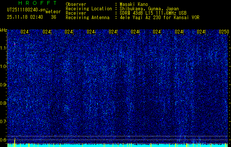The height and width of the screenshot is (147, 231).
Task: Click the meteor count value 36
Action: (x=54, y=17)
